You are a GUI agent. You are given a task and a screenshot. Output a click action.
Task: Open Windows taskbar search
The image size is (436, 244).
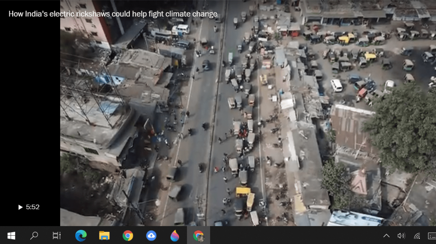click(x=34, y=236)
